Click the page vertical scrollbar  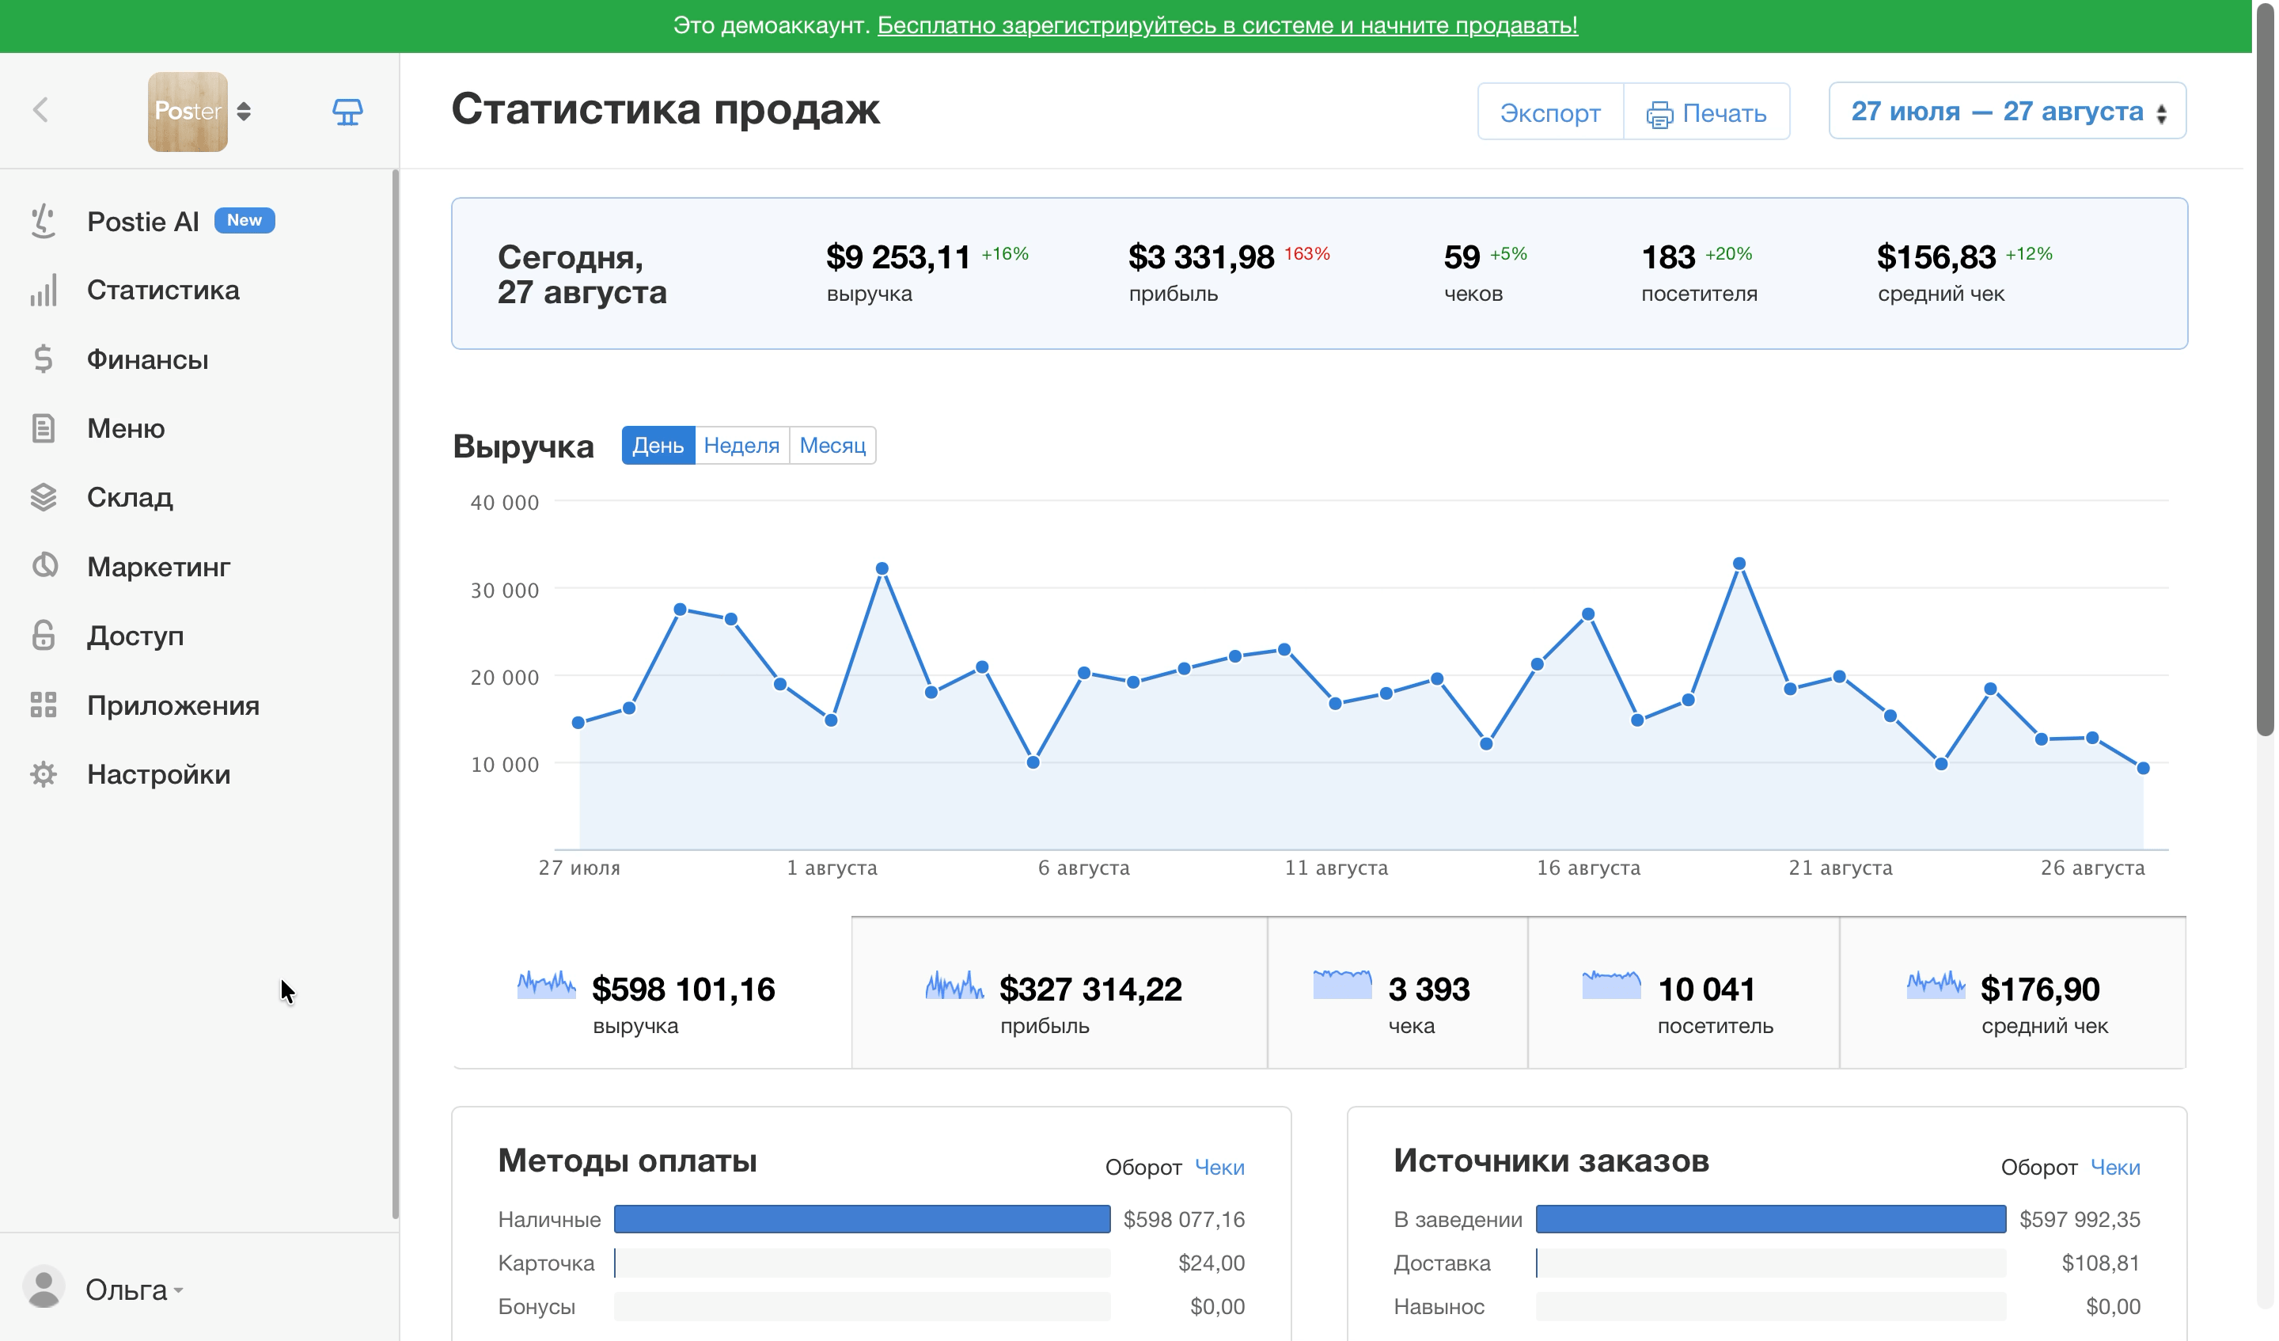[2266, 371]
